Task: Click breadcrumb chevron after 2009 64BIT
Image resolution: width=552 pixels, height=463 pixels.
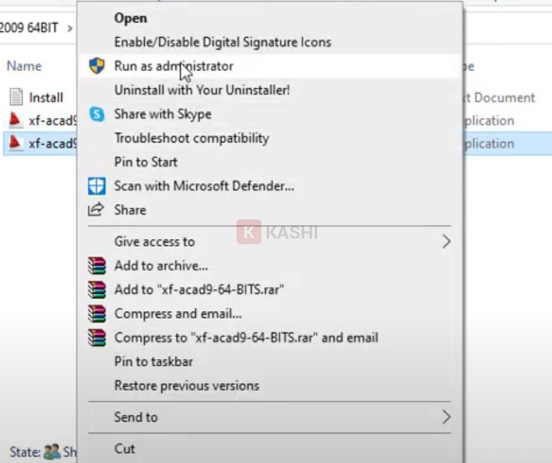Action: coord(70,28)
